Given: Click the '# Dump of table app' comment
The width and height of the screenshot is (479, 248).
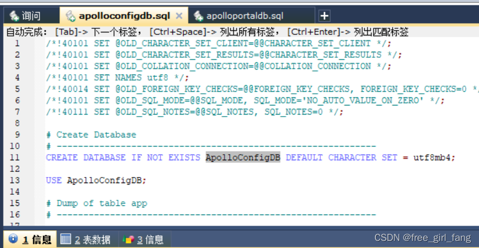Looking at the screenshot, I should pyautogui.click(x=96, y=203).
